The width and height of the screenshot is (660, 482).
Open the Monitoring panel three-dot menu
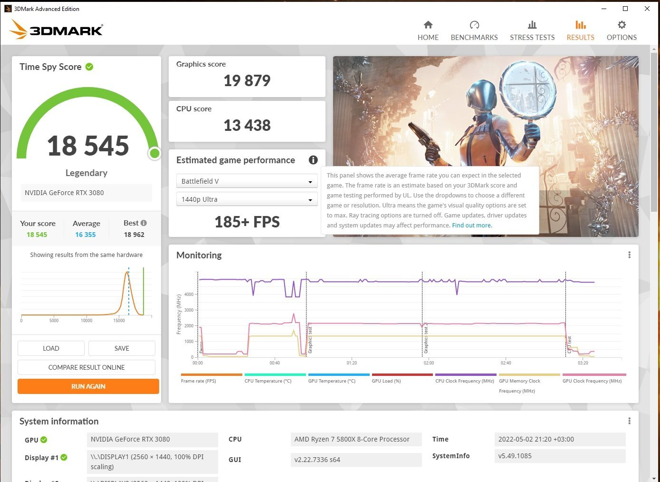tap(629, 255)
